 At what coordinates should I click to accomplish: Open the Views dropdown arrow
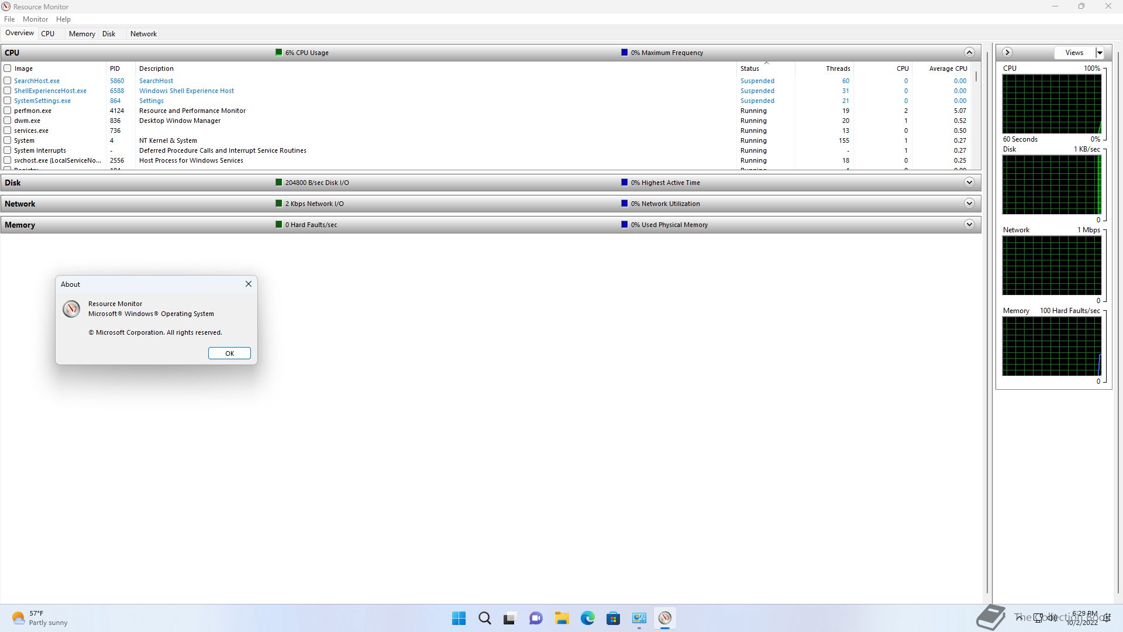point(1100,53)
